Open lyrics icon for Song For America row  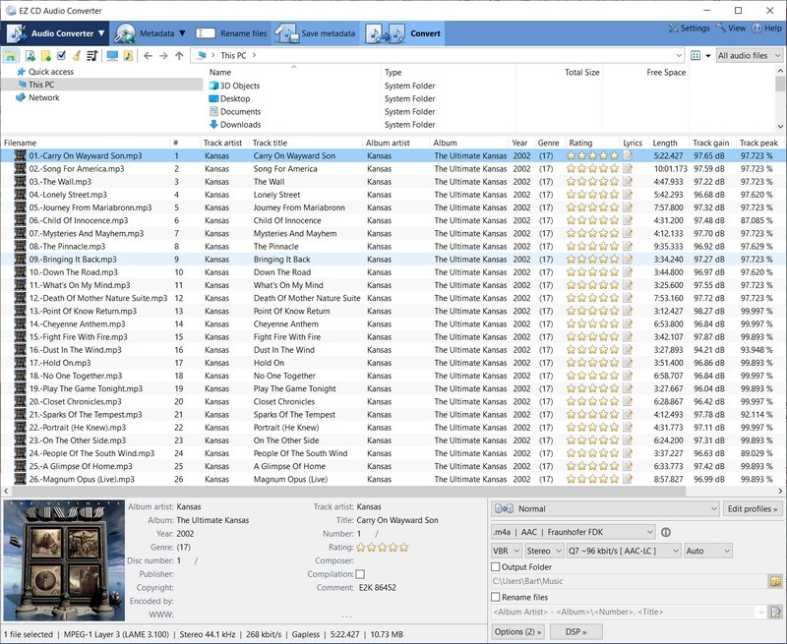click(628, 168)
